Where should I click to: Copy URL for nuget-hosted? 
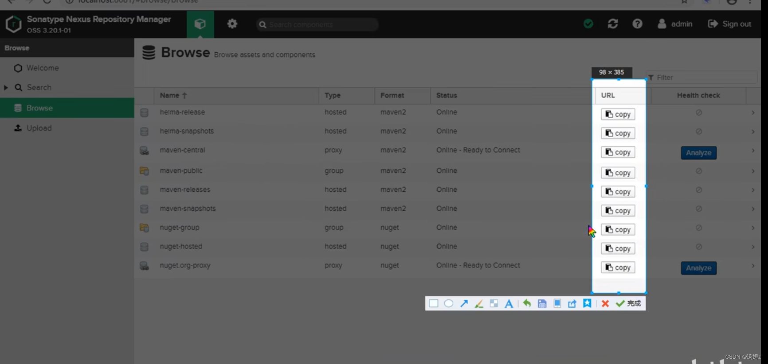[618, 249]
